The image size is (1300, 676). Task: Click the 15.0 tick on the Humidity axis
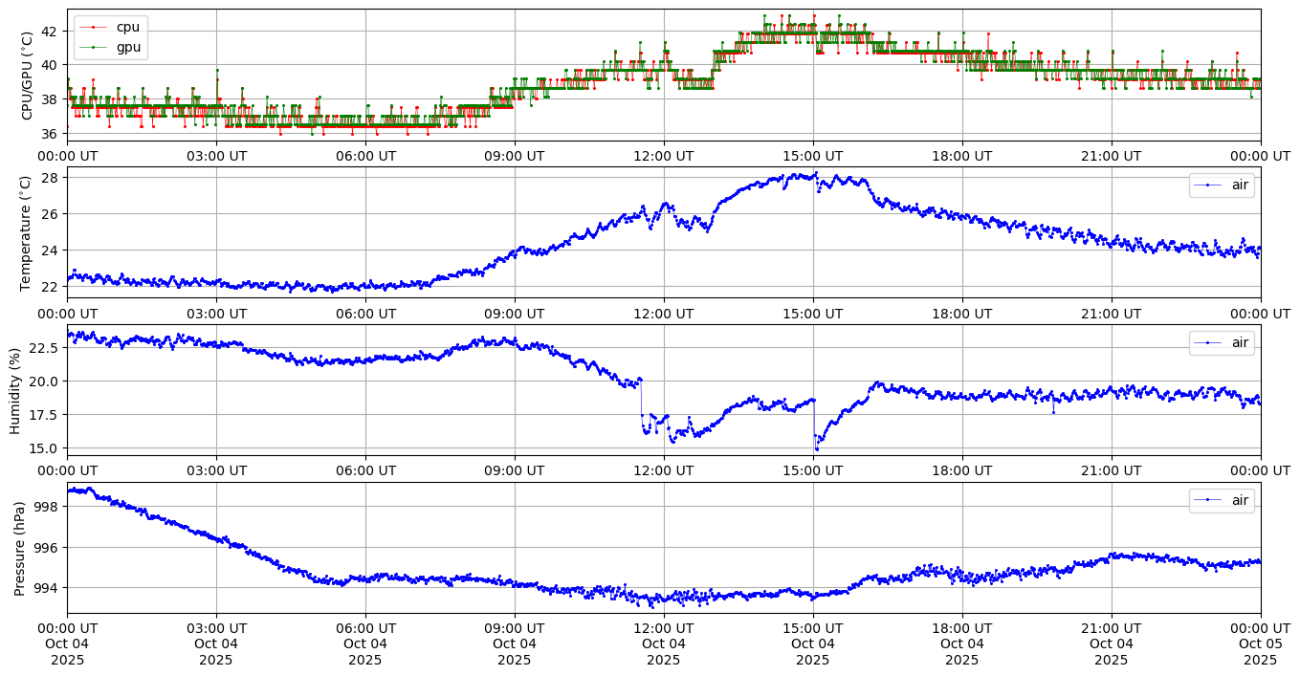point(44,448)
